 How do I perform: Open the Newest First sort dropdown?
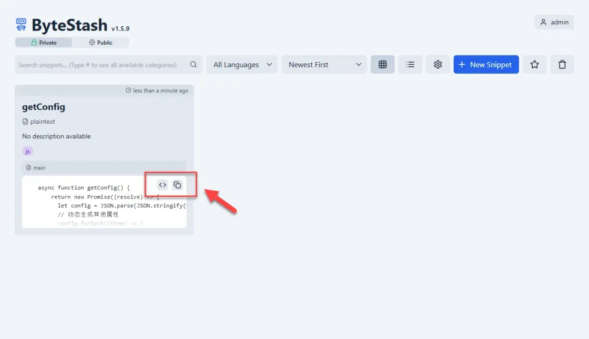324,64
